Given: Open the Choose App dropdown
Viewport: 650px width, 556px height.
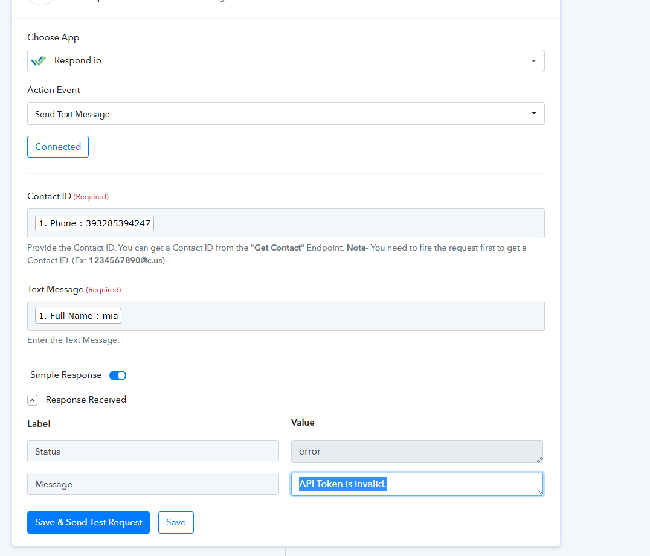Looking at the screenshot, I should tap(286, 61).
